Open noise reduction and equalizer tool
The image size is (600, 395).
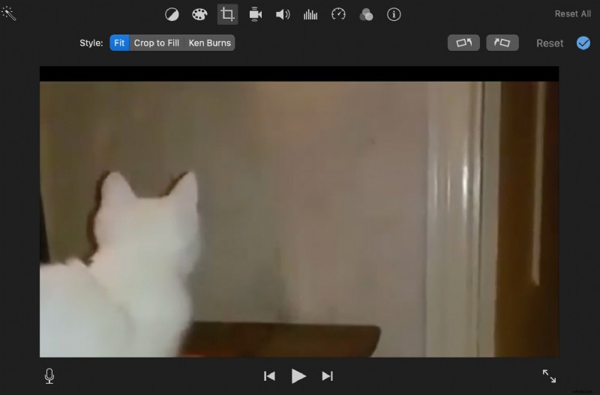310,14
